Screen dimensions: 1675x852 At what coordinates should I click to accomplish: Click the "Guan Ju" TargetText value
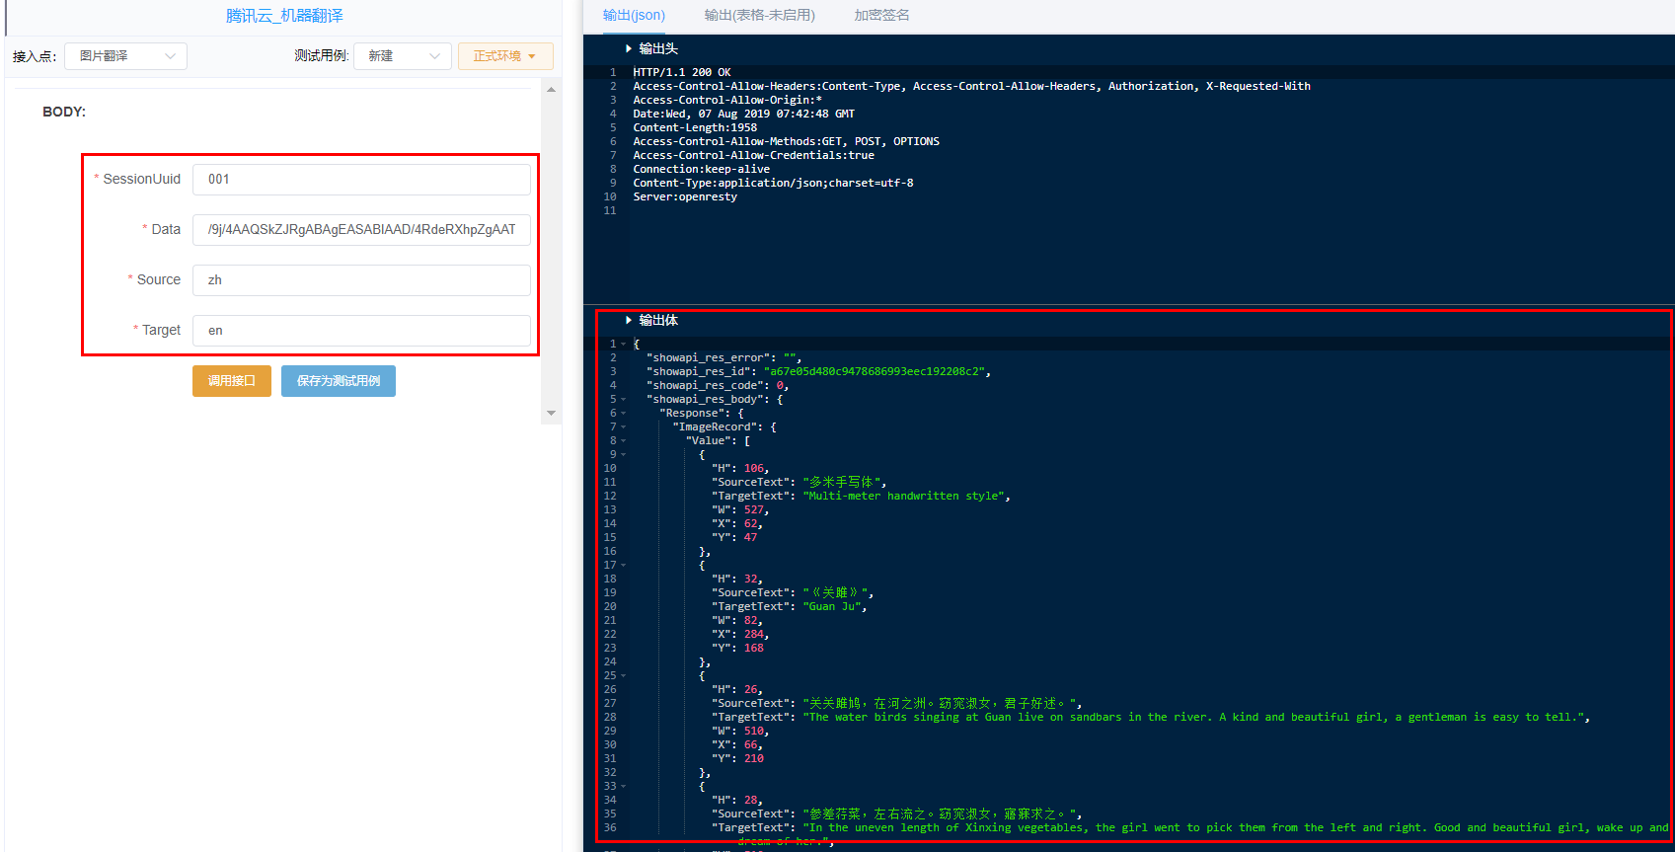[x=834, y=607]
